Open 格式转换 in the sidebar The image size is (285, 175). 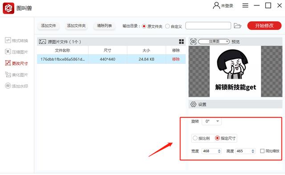coord(16,40)
